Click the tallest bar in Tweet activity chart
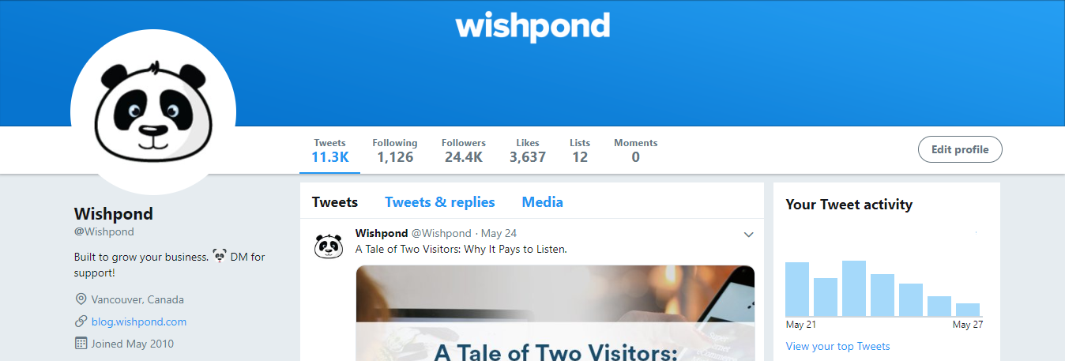 (x=854, y=288)
